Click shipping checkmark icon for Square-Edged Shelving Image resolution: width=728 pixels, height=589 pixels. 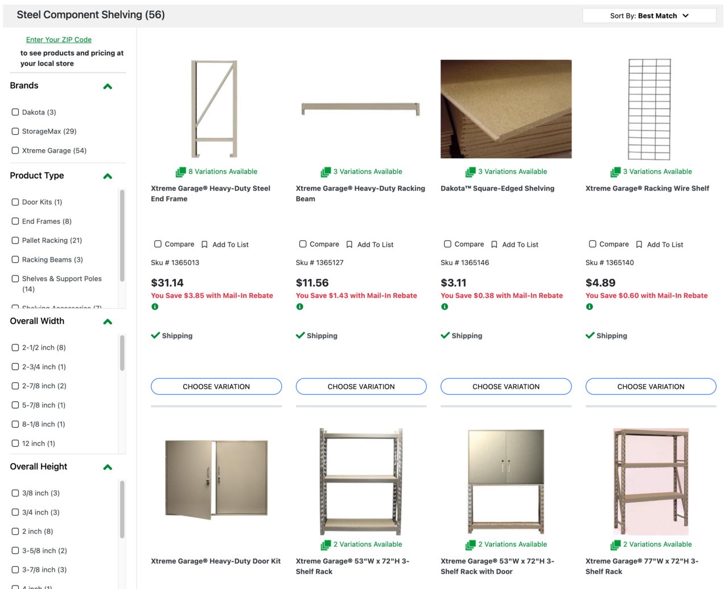[445, 335]
